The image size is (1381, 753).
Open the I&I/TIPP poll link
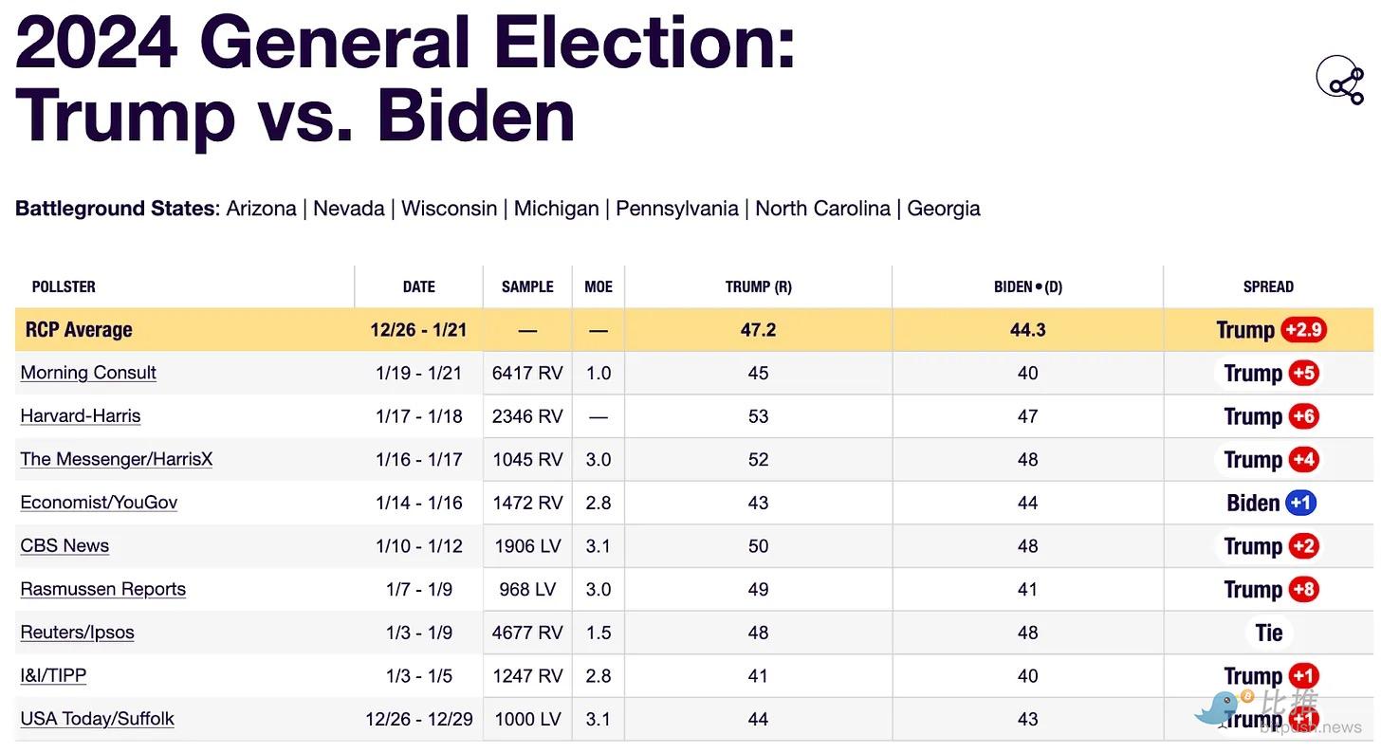click(x=53, y=675)
